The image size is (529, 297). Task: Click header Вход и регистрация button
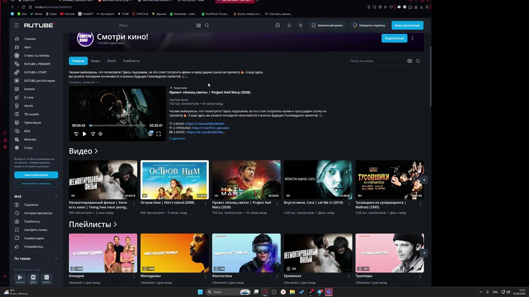[407, 25]
